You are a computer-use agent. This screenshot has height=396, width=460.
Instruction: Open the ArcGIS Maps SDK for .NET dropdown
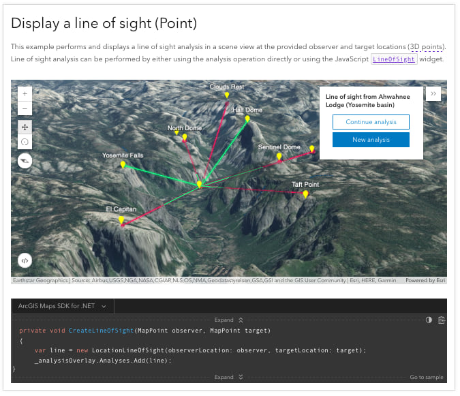pyautogui.click(x=62, y=306)
